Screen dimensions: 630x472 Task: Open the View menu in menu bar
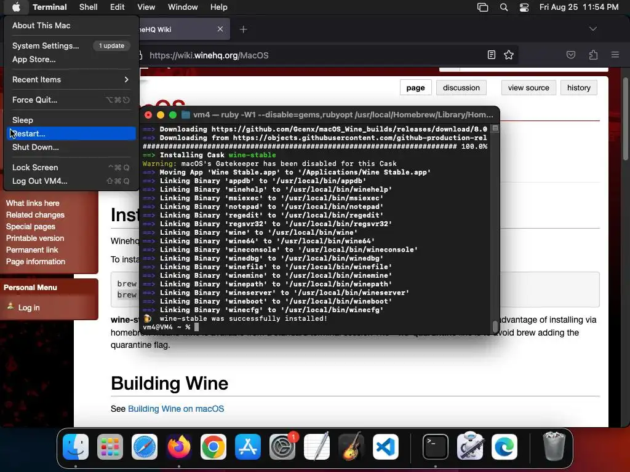[x=146, y=7]
